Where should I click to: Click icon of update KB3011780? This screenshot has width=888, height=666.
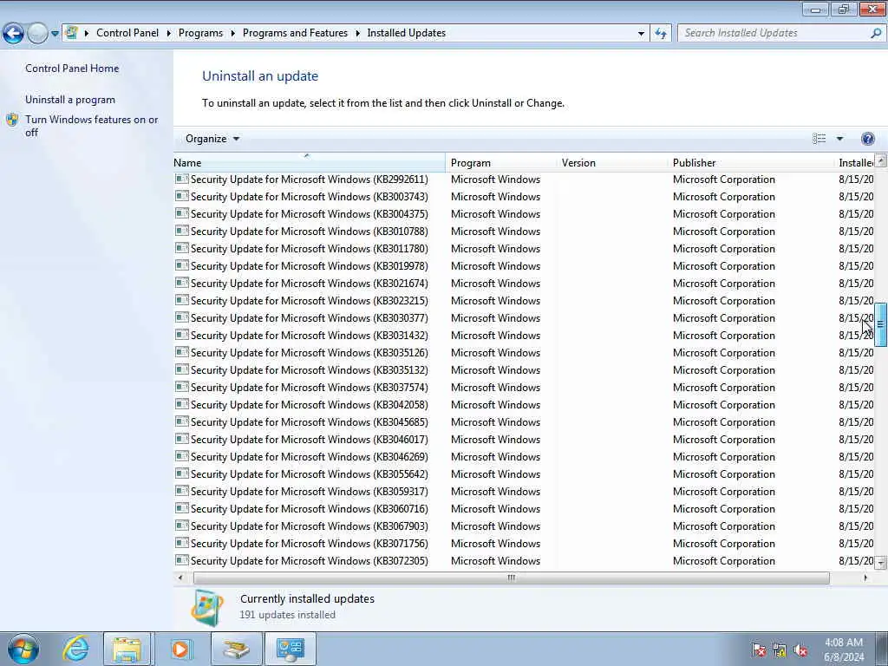(x=182, y=248)
